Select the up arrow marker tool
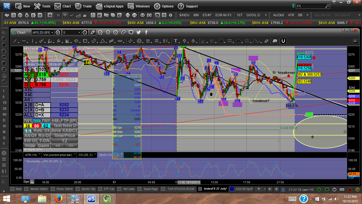The image size is (362, 204). coord(184,41)
